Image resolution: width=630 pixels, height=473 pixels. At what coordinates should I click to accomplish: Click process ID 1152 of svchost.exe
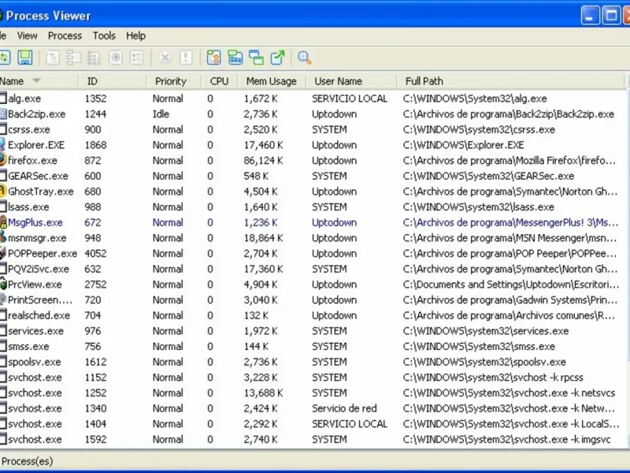[x=95, y=378]
